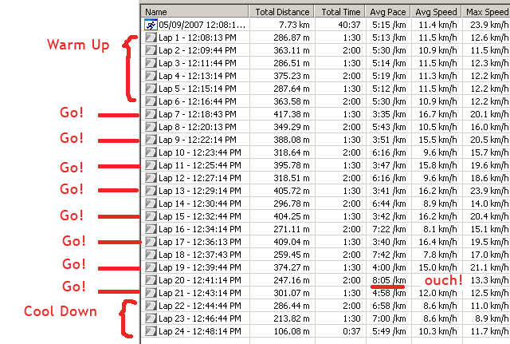Click the 8:05 /km pace cell
Image resolution: width=510 pixels, height=344 pixels.
(x=389, y=280)
